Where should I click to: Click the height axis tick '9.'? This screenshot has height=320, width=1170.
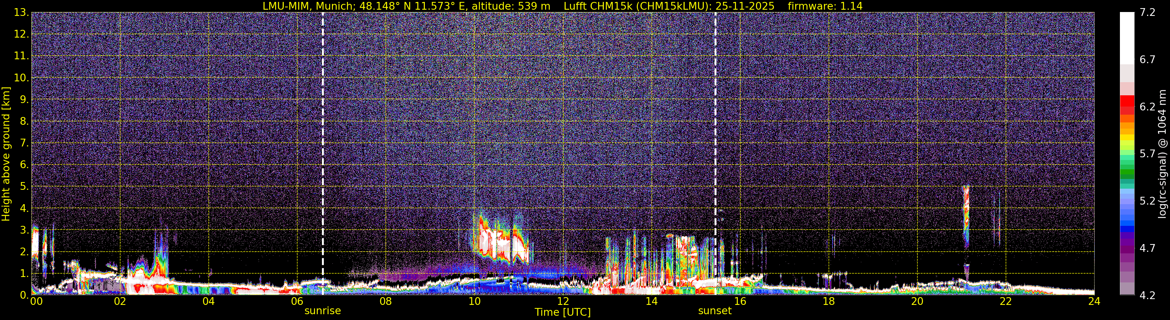[x=24, y=99]
